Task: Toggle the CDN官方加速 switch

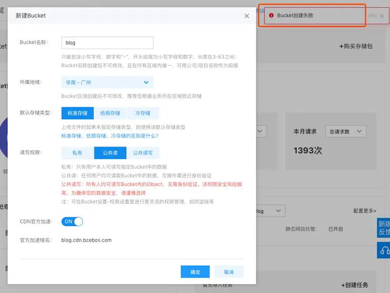Action: 72,222
